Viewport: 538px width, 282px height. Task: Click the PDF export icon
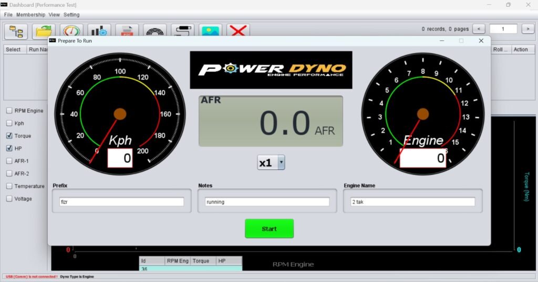(127, 31)
